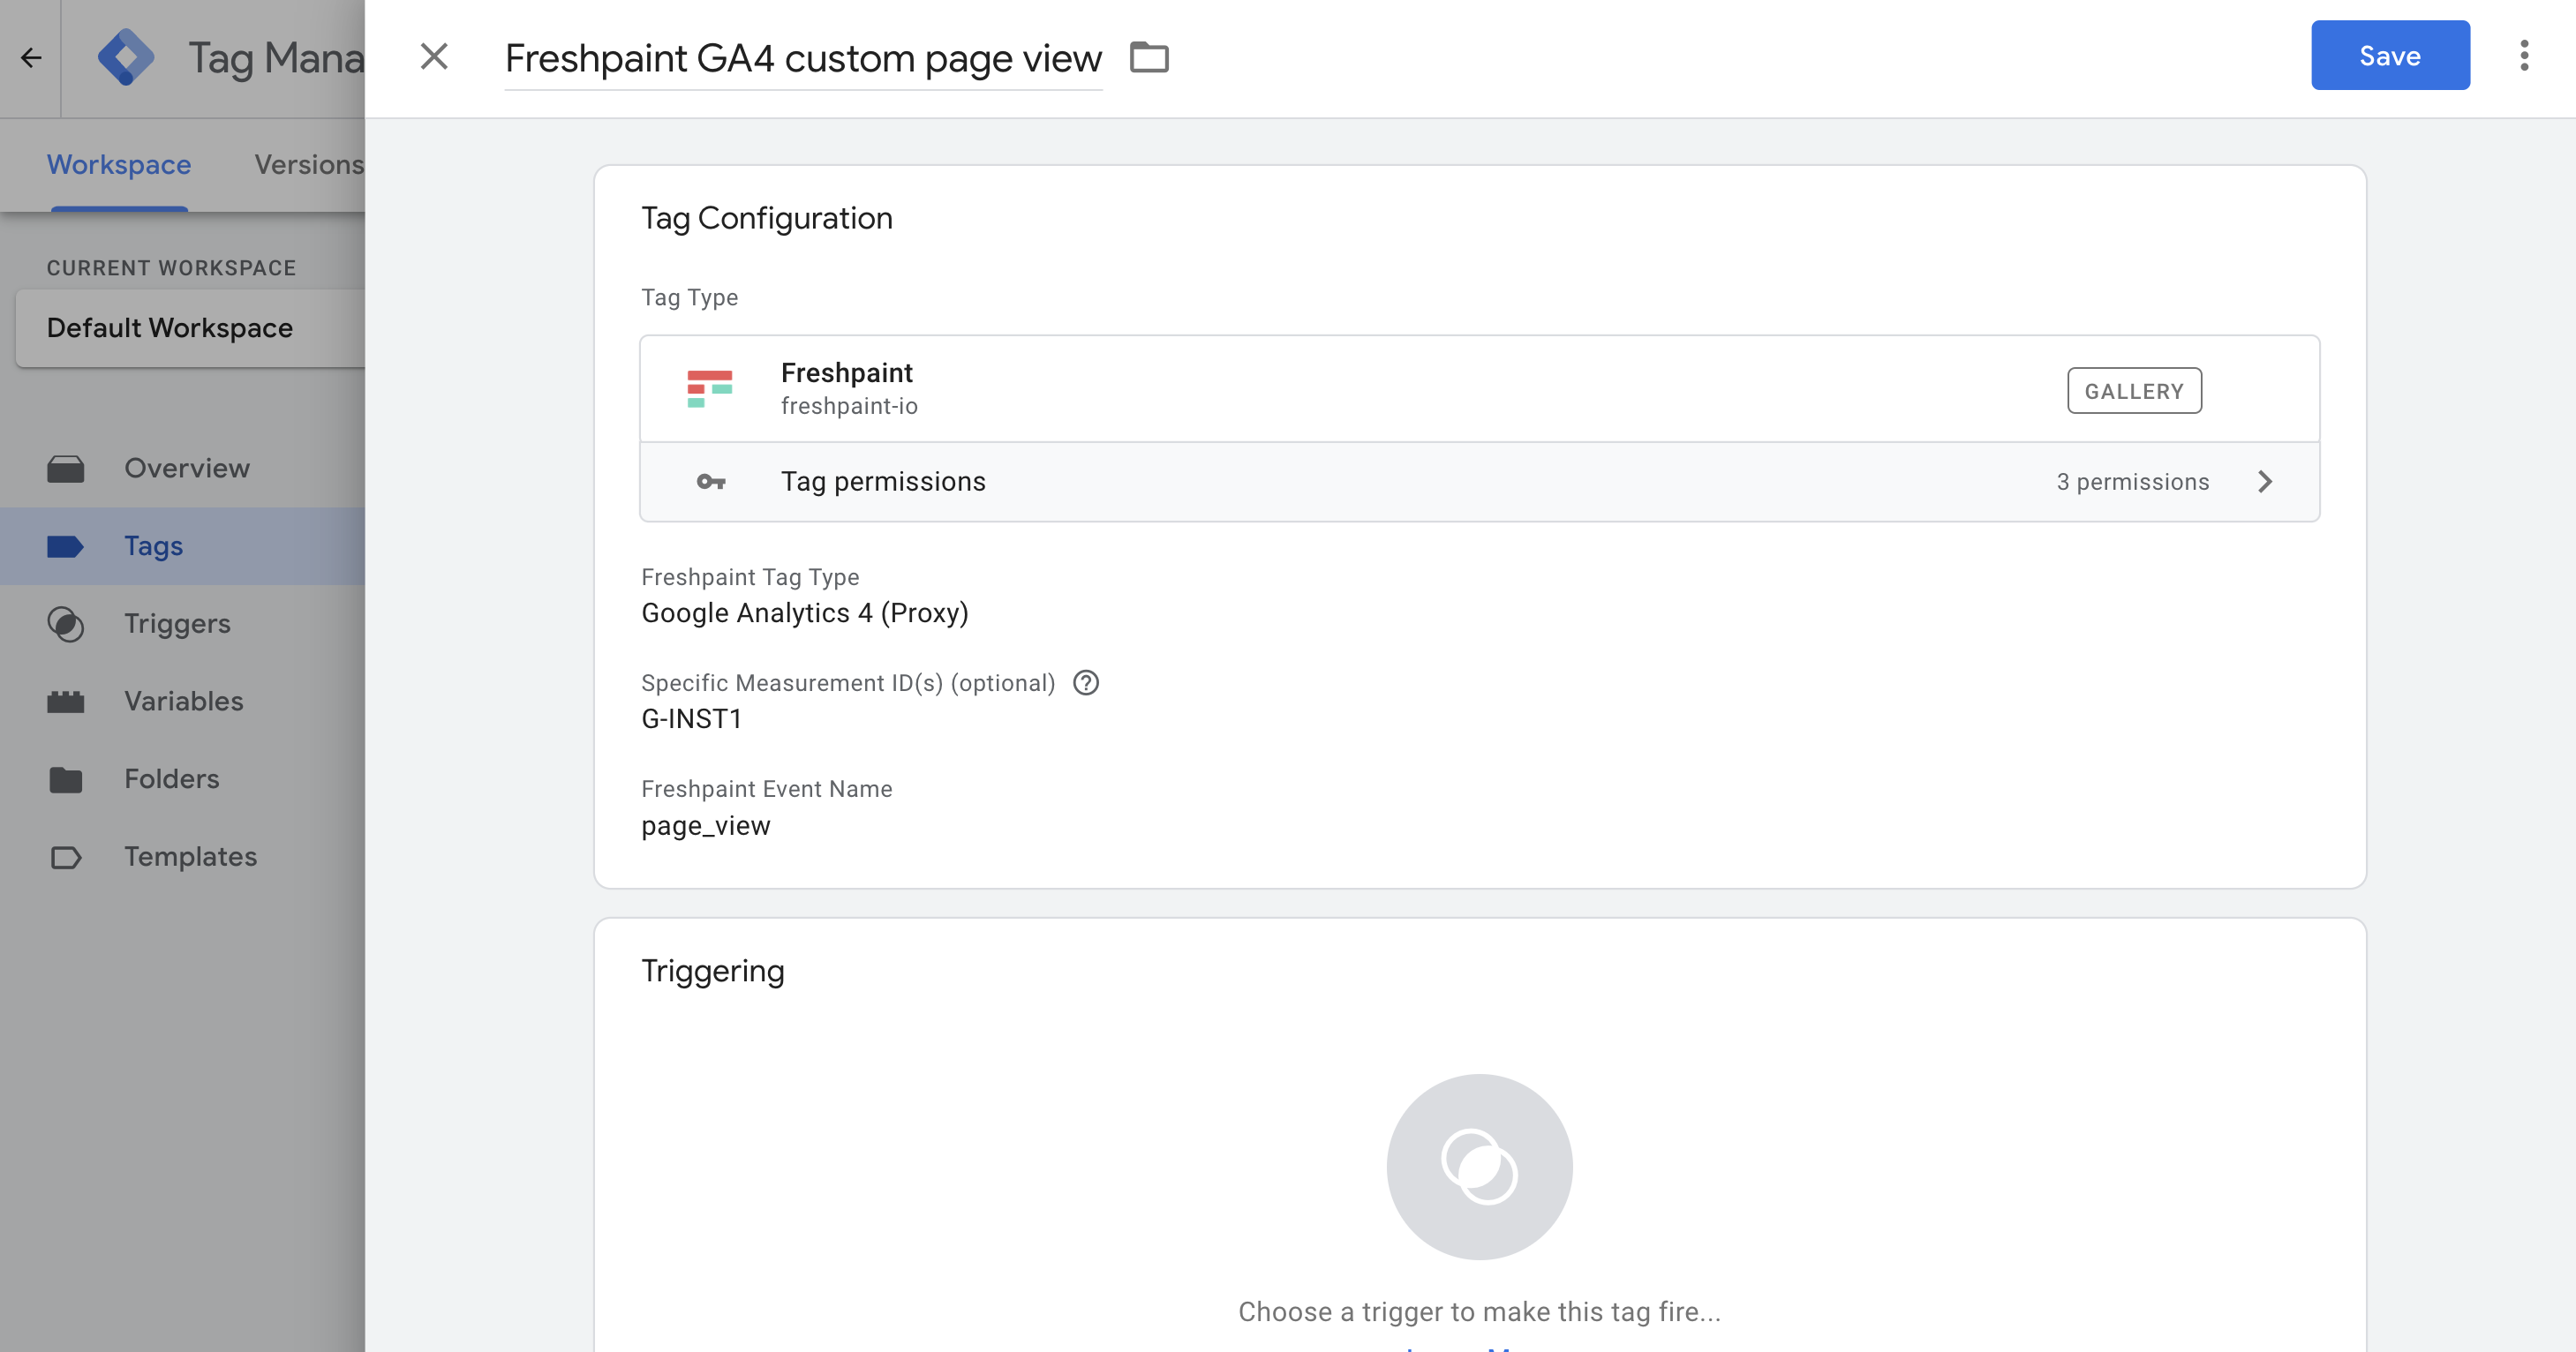Edit the tag name title field
The image size is (2576, 1352).
[803, 59]
